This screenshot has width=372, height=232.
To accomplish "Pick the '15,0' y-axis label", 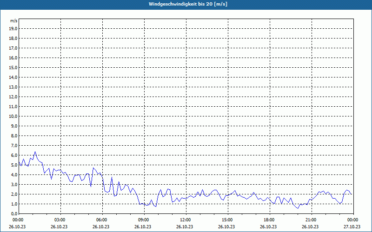I will (13, 67).
